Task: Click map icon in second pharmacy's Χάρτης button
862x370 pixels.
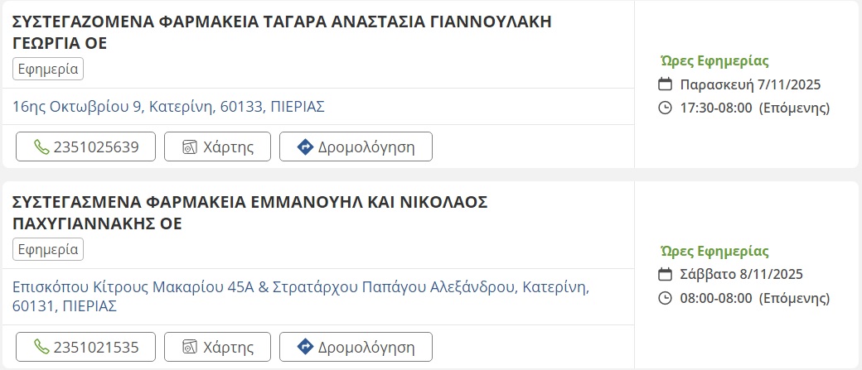Action: 190,346
